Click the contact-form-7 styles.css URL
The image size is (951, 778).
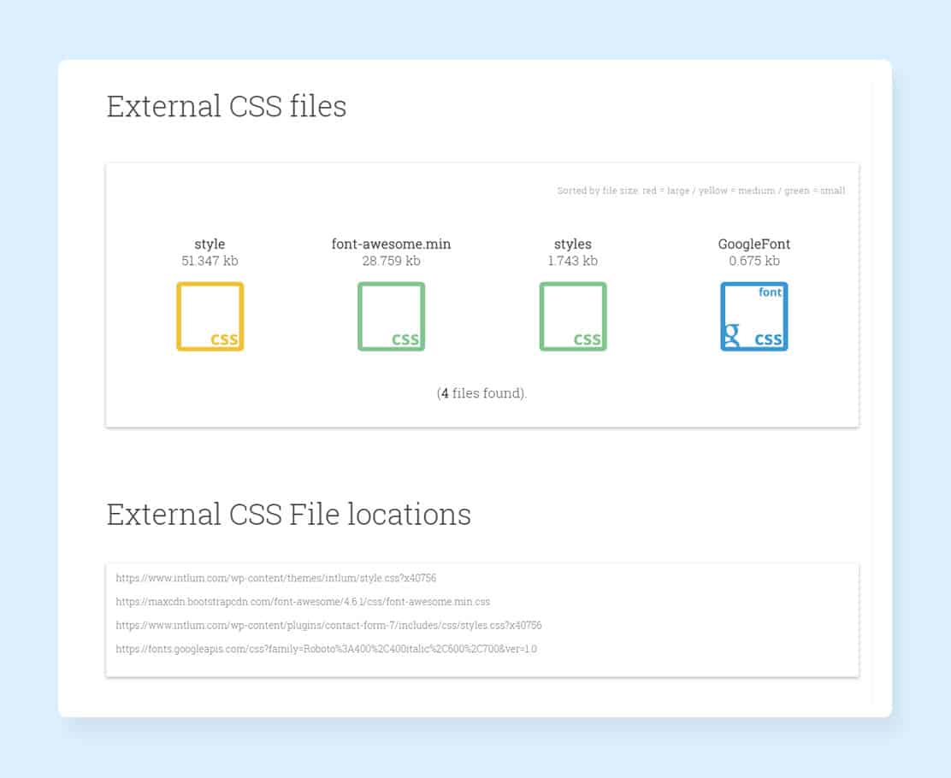coord(328,626)
